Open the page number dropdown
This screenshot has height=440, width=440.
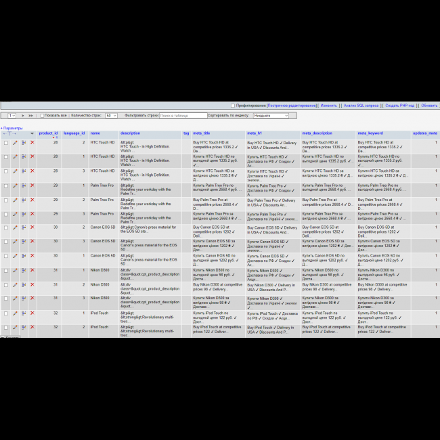(x=12, y=116)
